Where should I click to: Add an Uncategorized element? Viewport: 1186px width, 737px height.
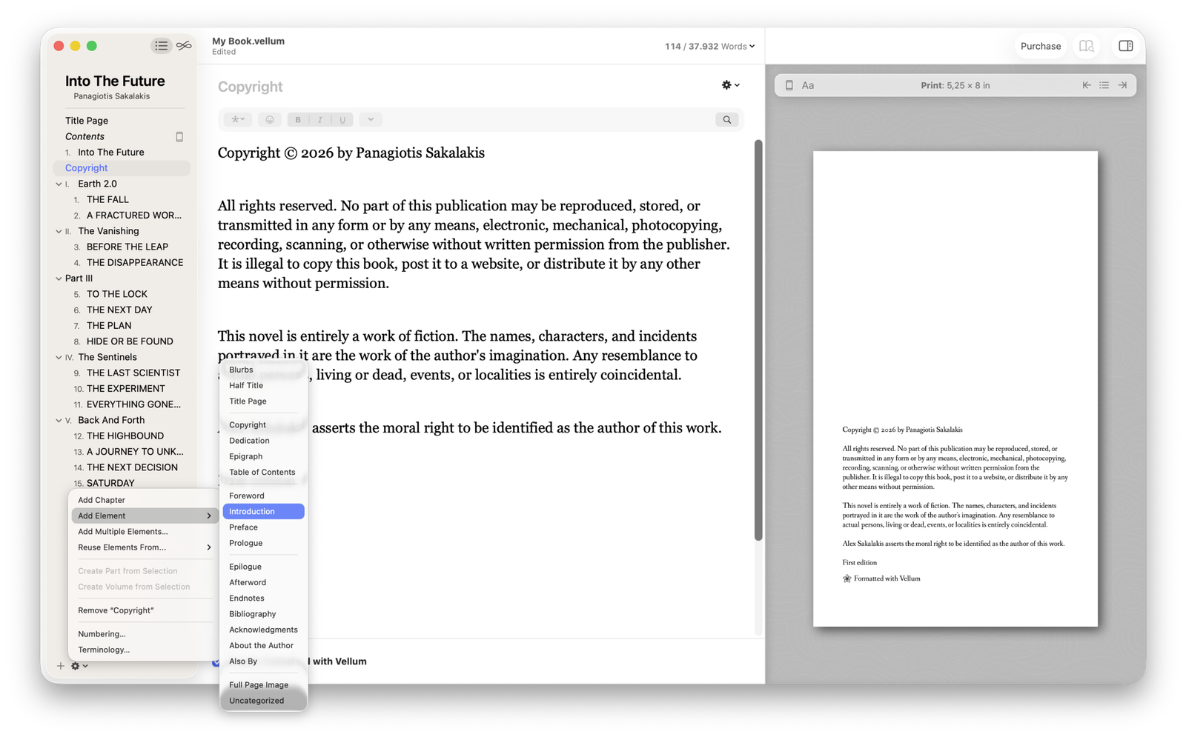[x=263, y=701]
